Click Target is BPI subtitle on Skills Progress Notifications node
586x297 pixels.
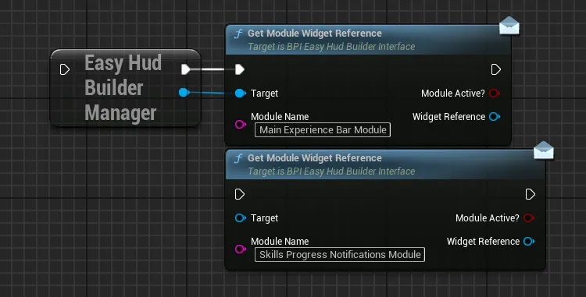[331, 171]
